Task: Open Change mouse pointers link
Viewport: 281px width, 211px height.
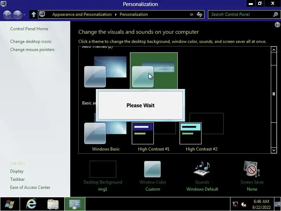Action: click(x=32, y=50)
